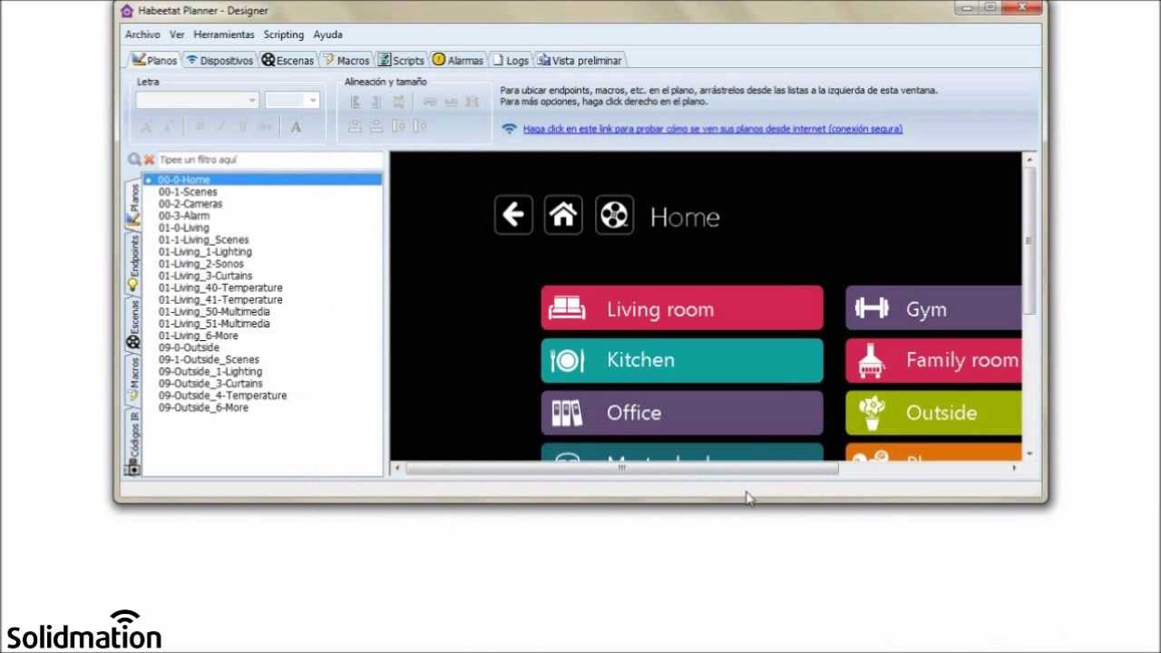This screenshot has width=1161, height=653.
Task: Select 00-0-Home in the plan list
Action: point(263,180)
